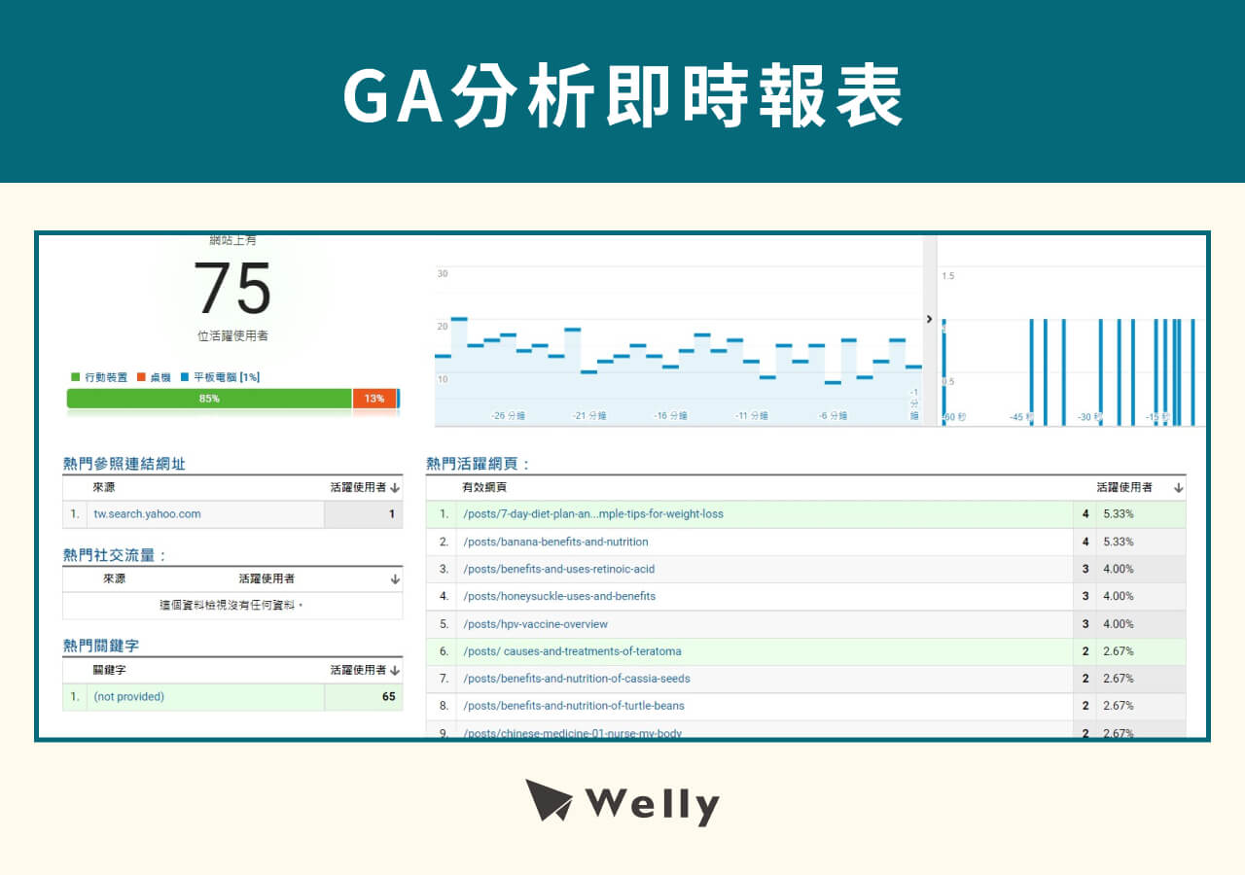Select the 來源 column header
Viewport: 1245px width, 875px height.
click(103, 487)
